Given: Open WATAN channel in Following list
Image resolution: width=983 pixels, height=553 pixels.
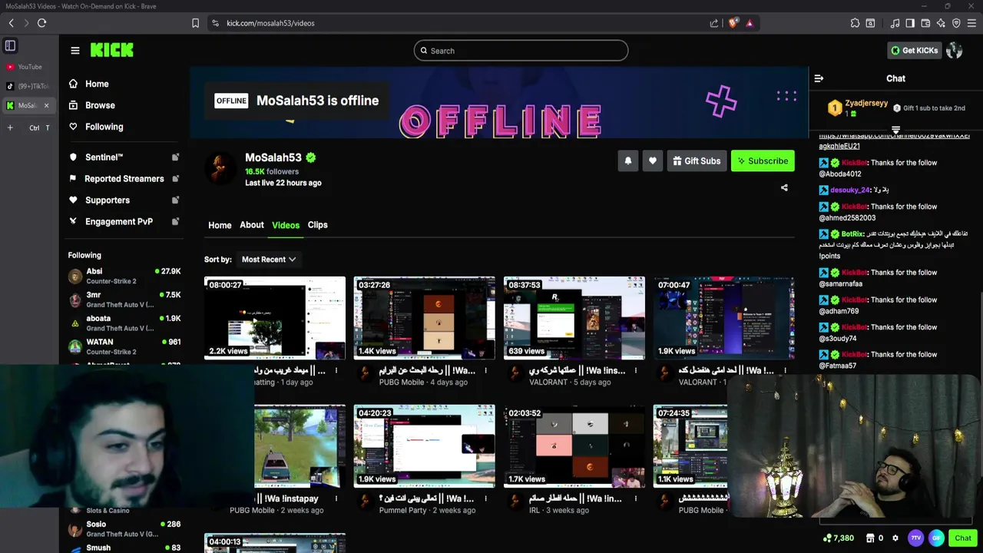Looking at the screenshot, I should [124, 346].
